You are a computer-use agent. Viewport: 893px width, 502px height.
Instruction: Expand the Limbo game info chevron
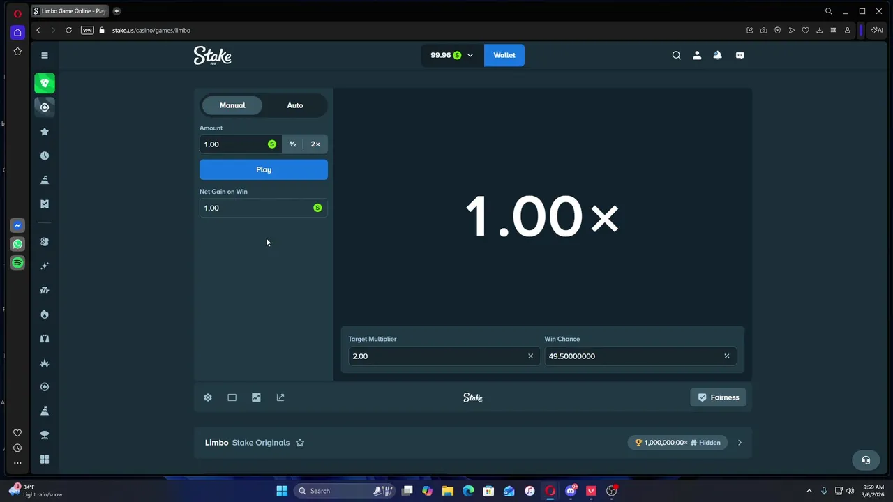pos(740,443)
